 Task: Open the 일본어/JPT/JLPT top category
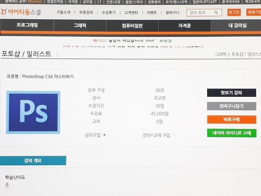(205, 2)
